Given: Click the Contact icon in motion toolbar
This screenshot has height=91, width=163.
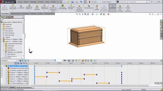Looking at the screenshot, I should point(88,61).
